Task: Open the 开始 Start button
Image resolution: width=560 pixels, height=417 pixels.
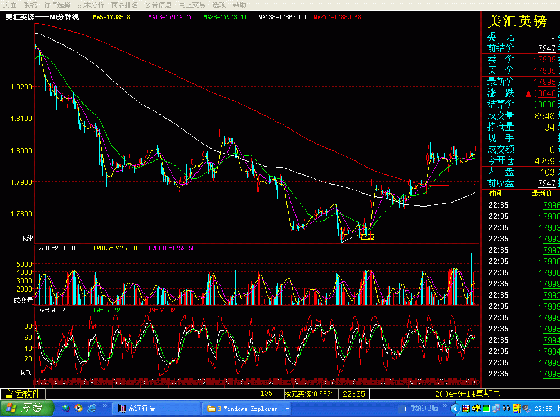Action: [x=27, y=408]
